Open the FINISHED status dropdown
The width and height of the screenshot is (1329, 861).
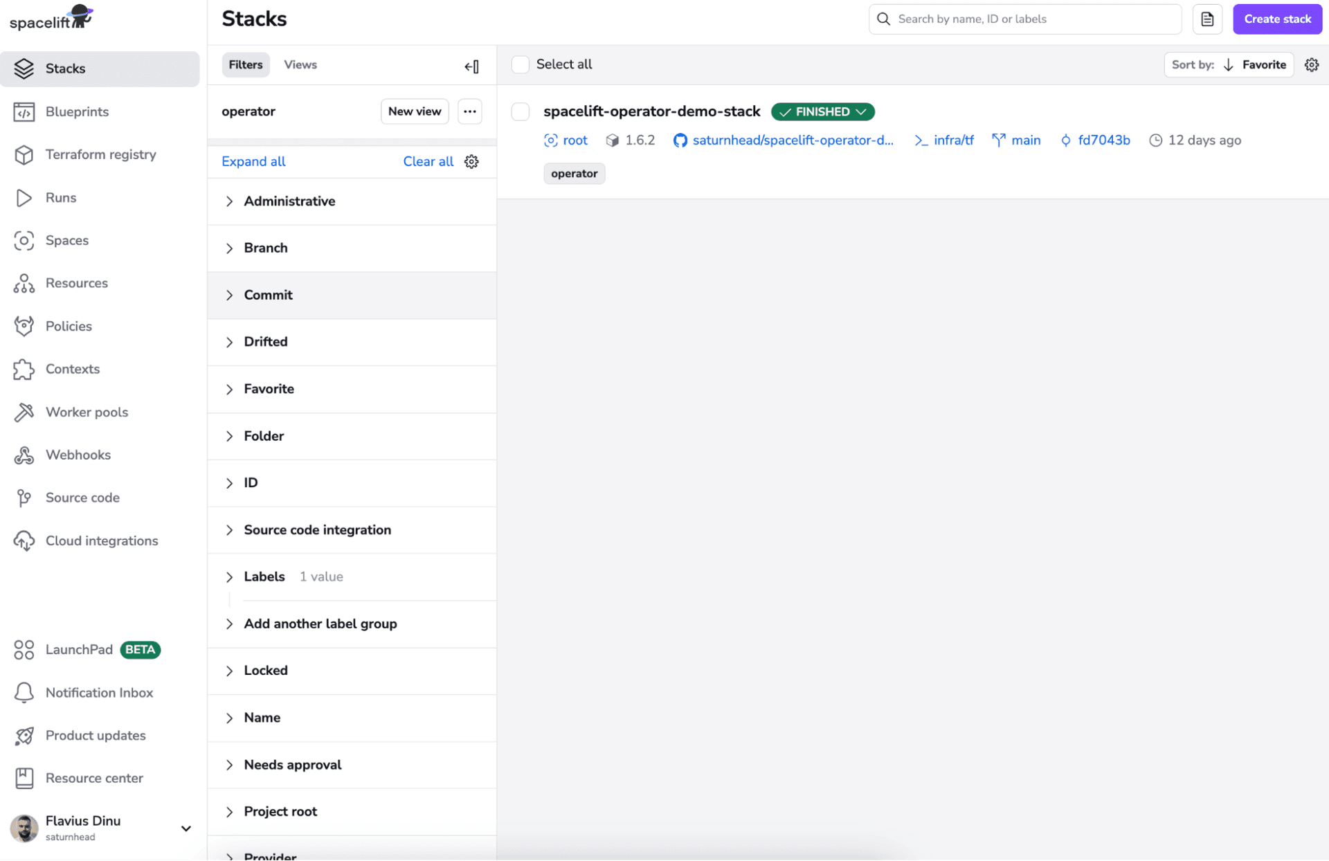click(x=822, y=111)
